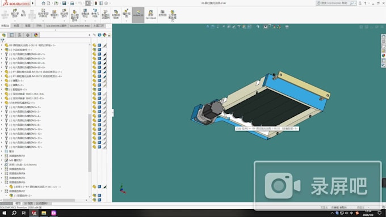
Task: Open File Explorer from the taskbar
Action: 44,213
